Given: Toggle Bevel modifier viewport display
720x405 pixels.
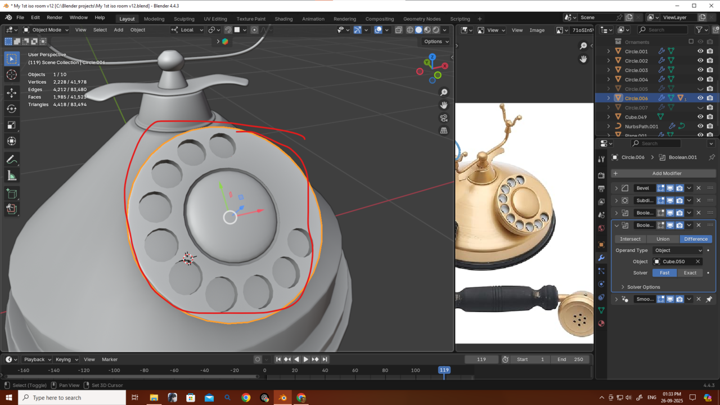Looking at the screenshot, I should pos(670,188).
